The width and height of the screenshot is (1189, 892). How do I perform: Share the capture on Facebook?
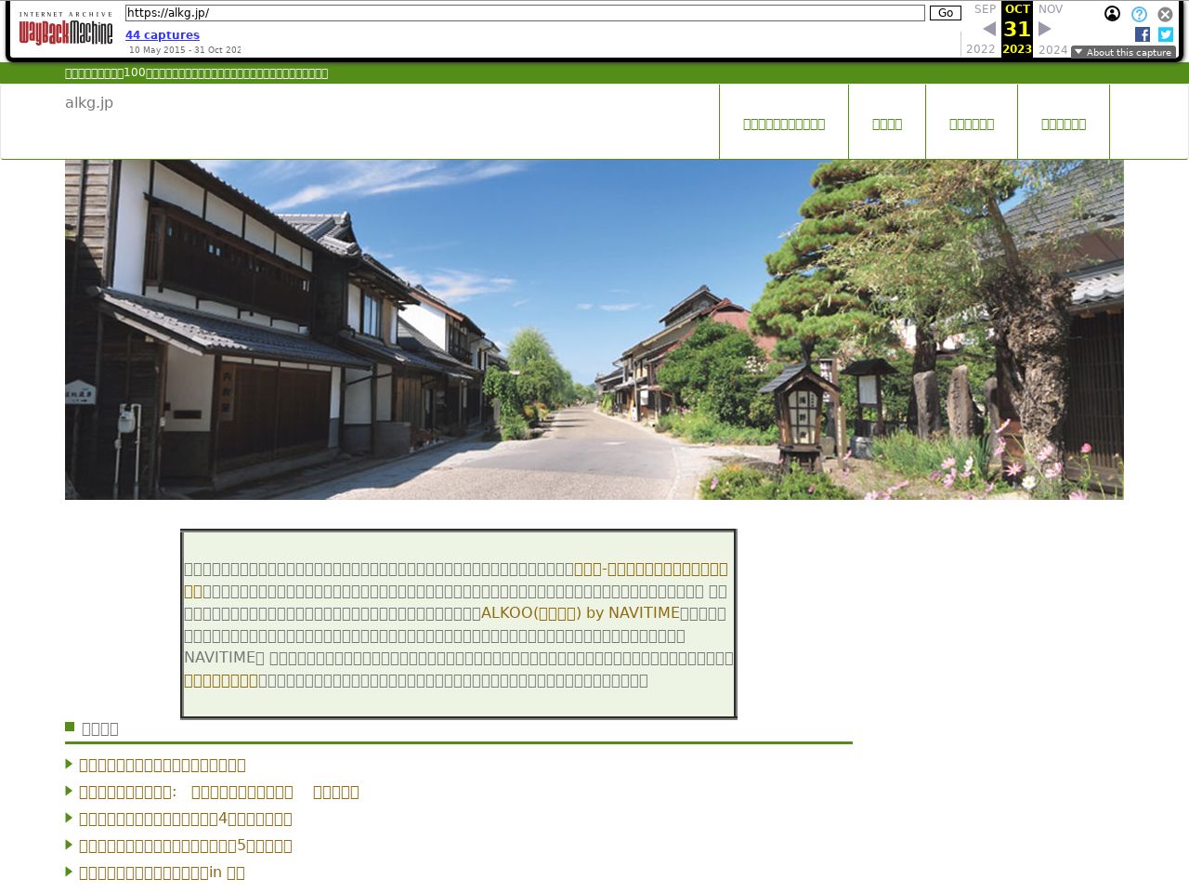coord(1143,34)
